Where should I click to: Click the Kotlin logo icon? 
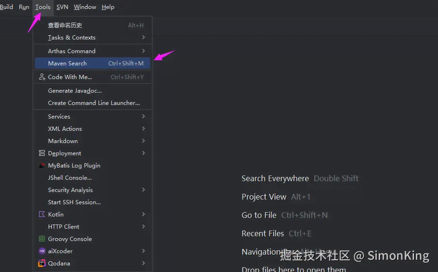42,214
